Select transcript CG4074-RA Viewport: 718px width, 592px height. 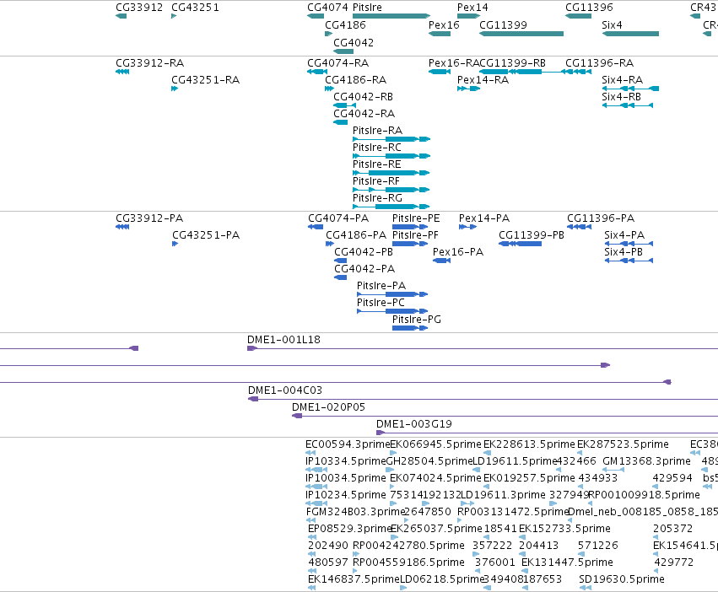click(338, 62)
